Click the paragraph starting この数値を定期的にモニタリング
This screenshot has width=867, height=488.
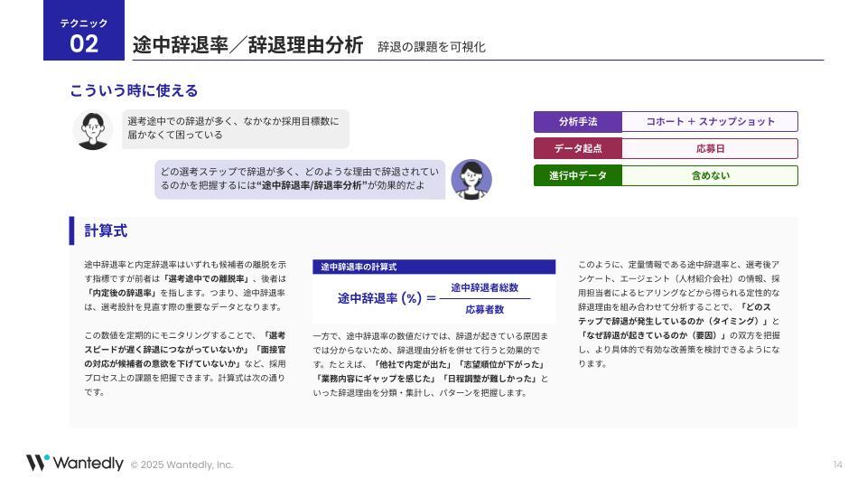tap(185, 364)
